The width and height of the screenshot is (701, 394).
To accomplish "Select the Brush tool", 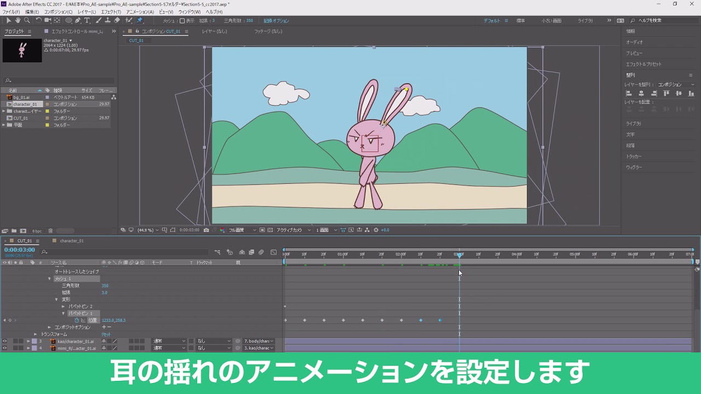I will (x=99, y=21).
